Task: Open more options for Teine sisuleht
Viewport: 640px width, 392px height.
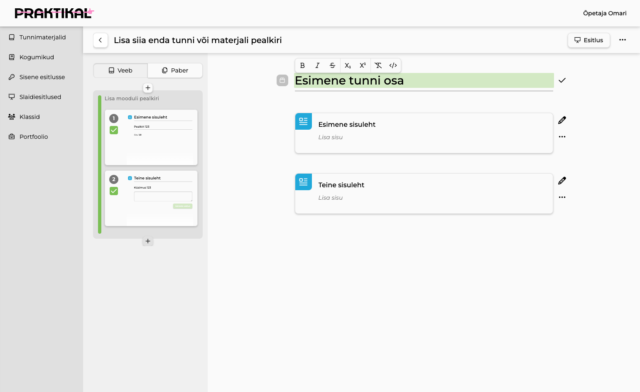Action: [562, 197]
